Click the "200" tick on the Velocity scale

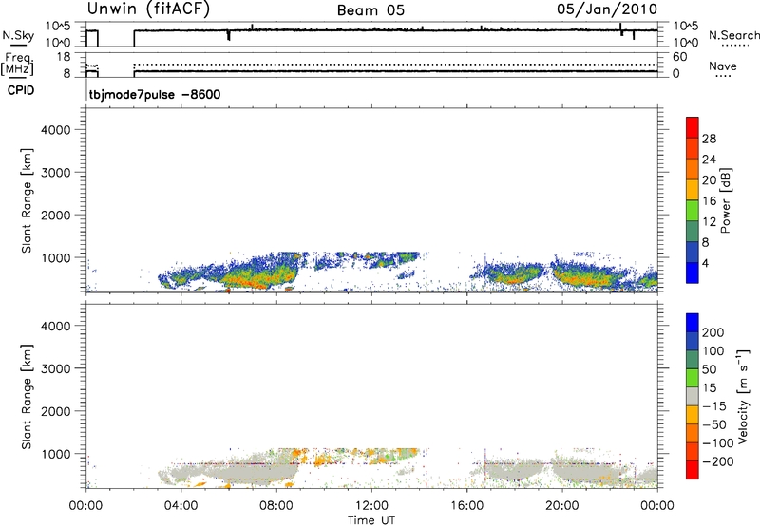pos(713,332)
